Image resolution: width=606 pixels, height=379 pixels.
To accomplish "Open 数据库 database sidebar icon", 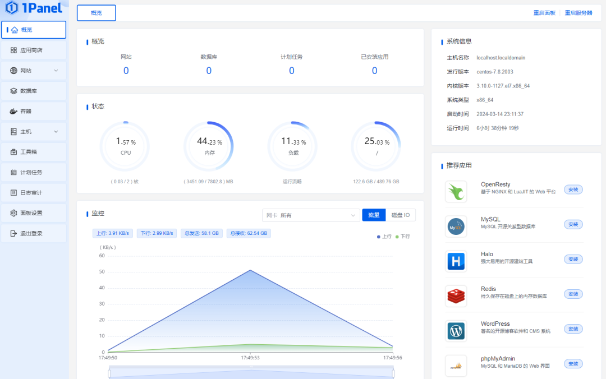I will pos(14,91).
